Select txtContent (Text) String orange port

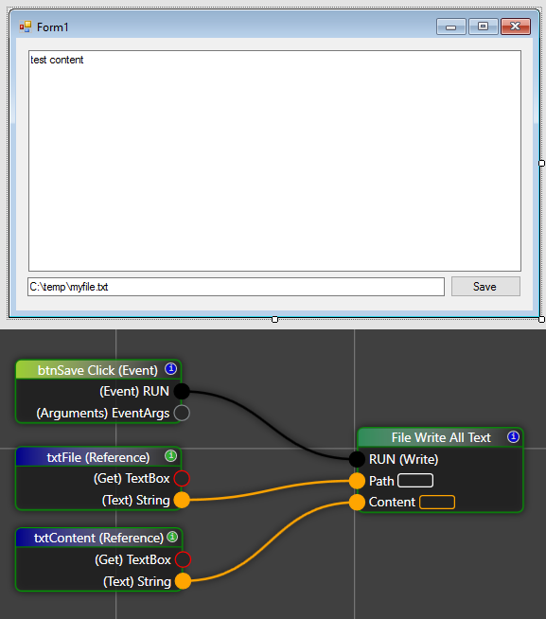183,581
